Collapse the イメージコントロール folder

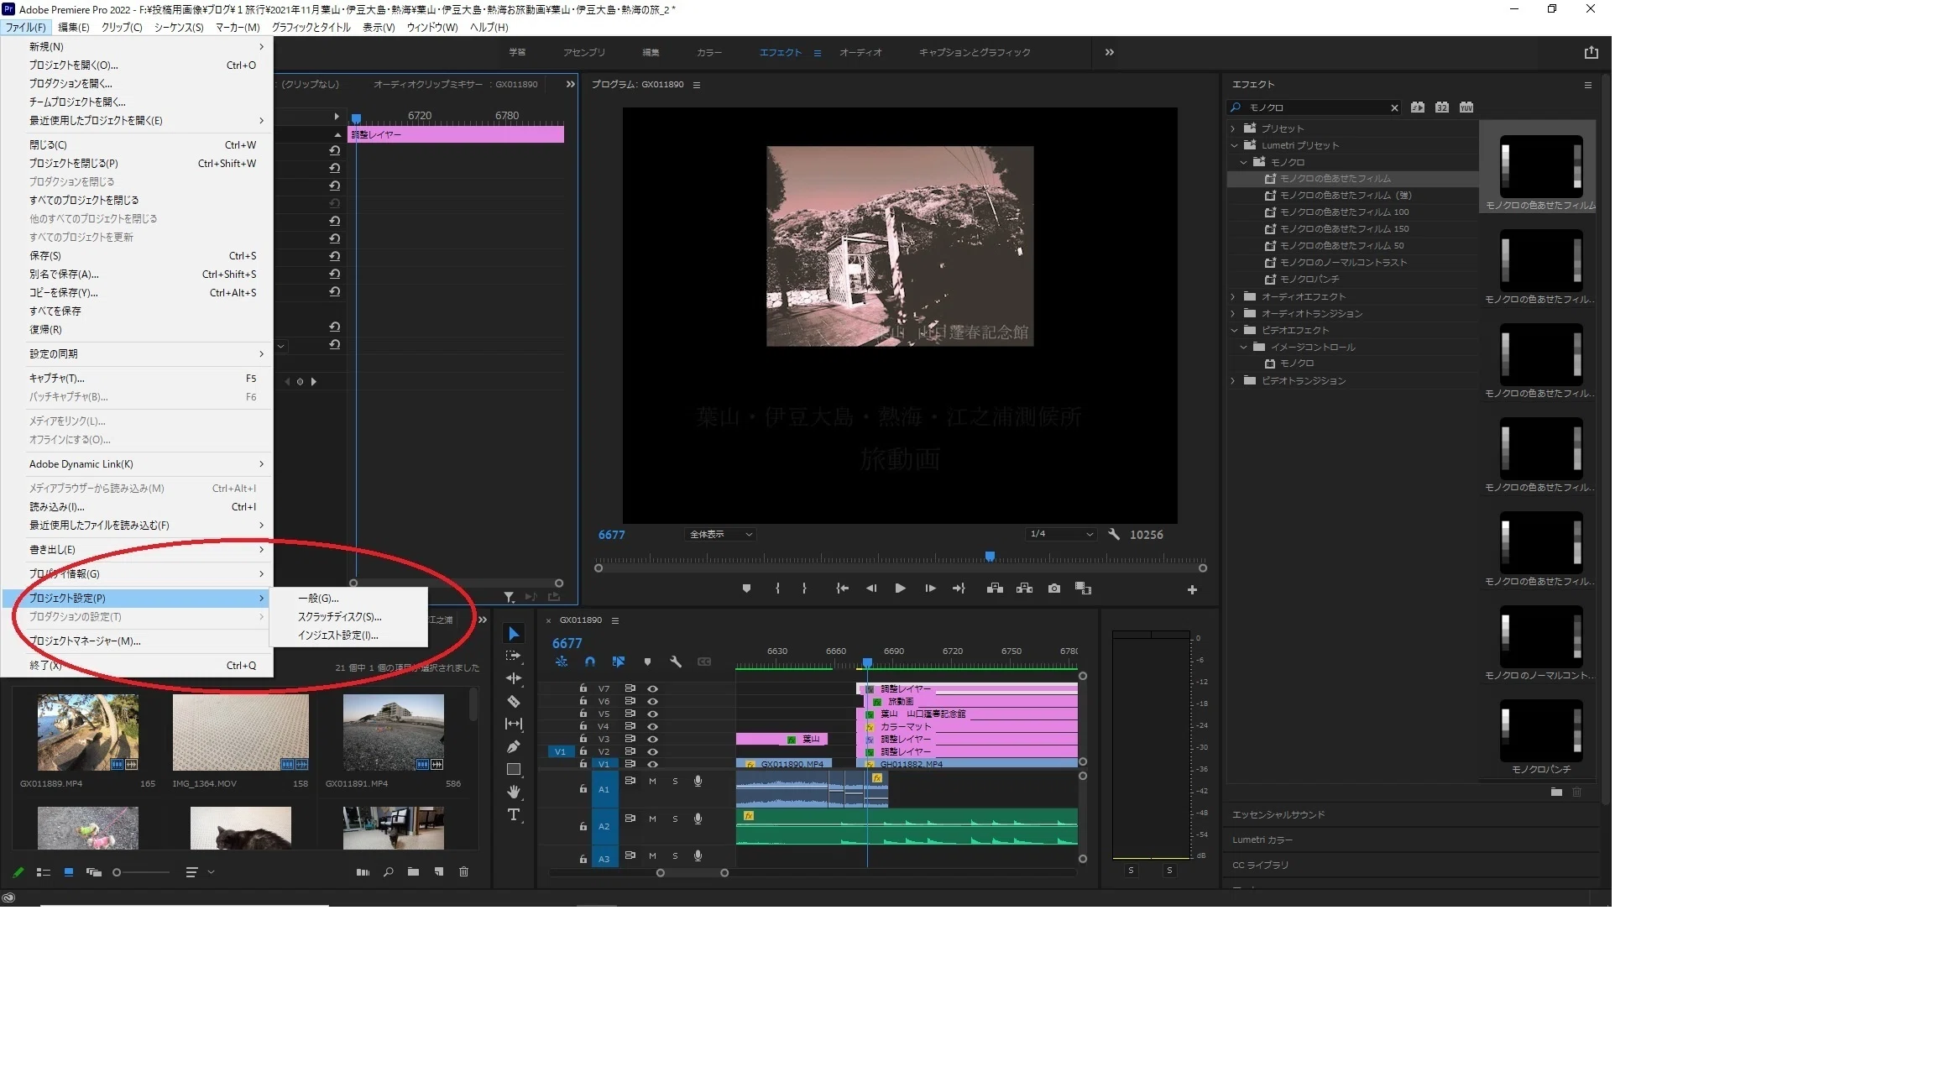[x=1243, y=347]
